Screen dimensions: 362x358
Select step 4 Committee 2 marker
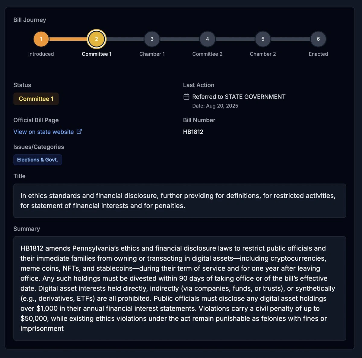207,39
